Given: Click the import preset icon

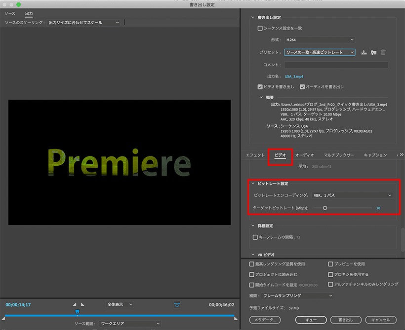Looking at the screenshot, I should coord(373,52).
